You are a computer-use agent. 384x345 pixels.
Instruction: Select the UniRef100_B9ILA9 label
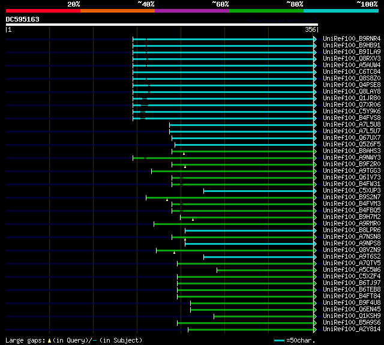click(x=352, y=52)
